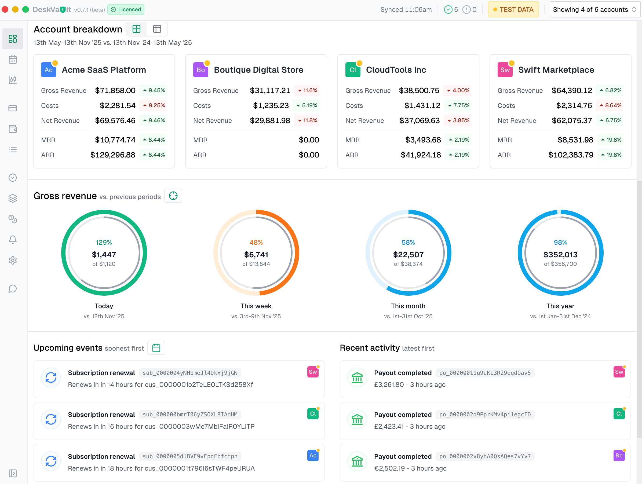Click the crosshair icon next to Gross revenue
This screenshot has width=642, height=484.
pos(173,196)
